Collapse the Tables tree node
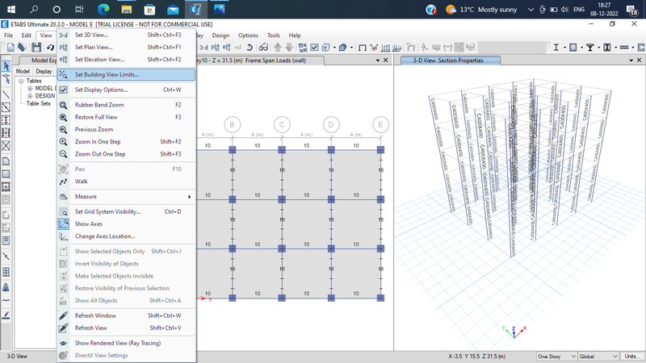This screenshot has height=363, width=646. click(21, 81)
